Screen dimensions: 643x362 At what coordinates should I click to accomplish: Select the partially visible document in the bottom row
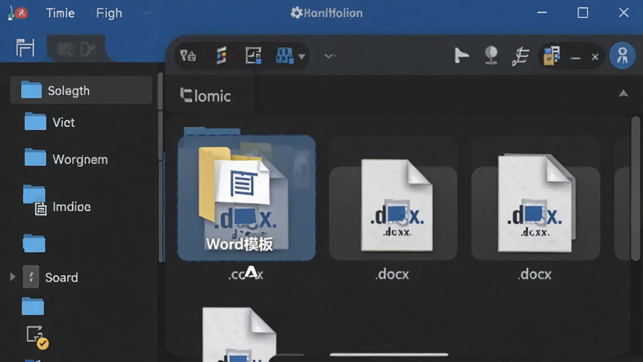tap(239, 334)
